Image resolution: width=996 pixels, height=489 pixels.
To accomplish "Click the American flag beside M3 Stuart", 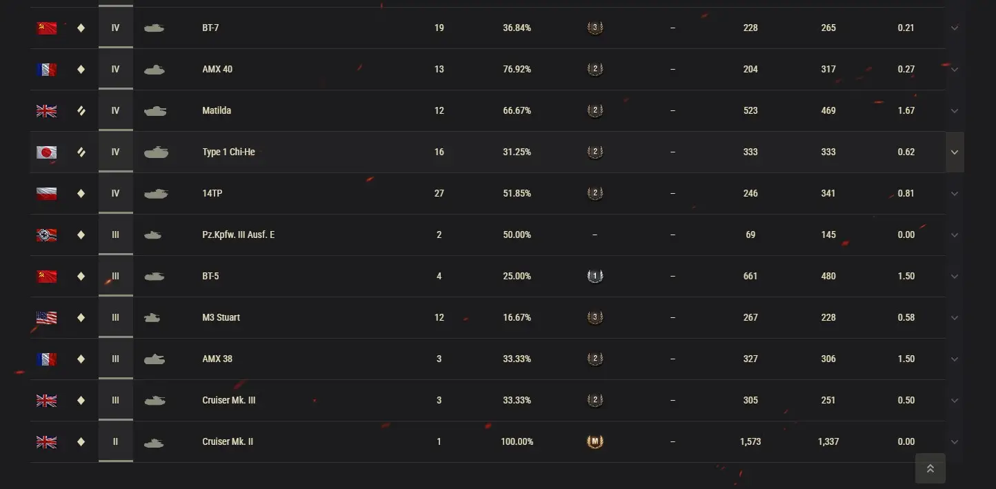I will pyautogui.click(x=46, y=318).
